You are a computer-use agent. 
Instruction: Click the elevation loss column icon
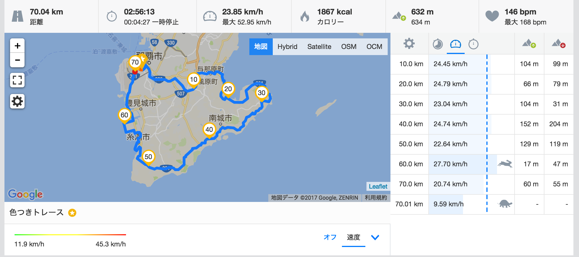click(x=559, y=44)
